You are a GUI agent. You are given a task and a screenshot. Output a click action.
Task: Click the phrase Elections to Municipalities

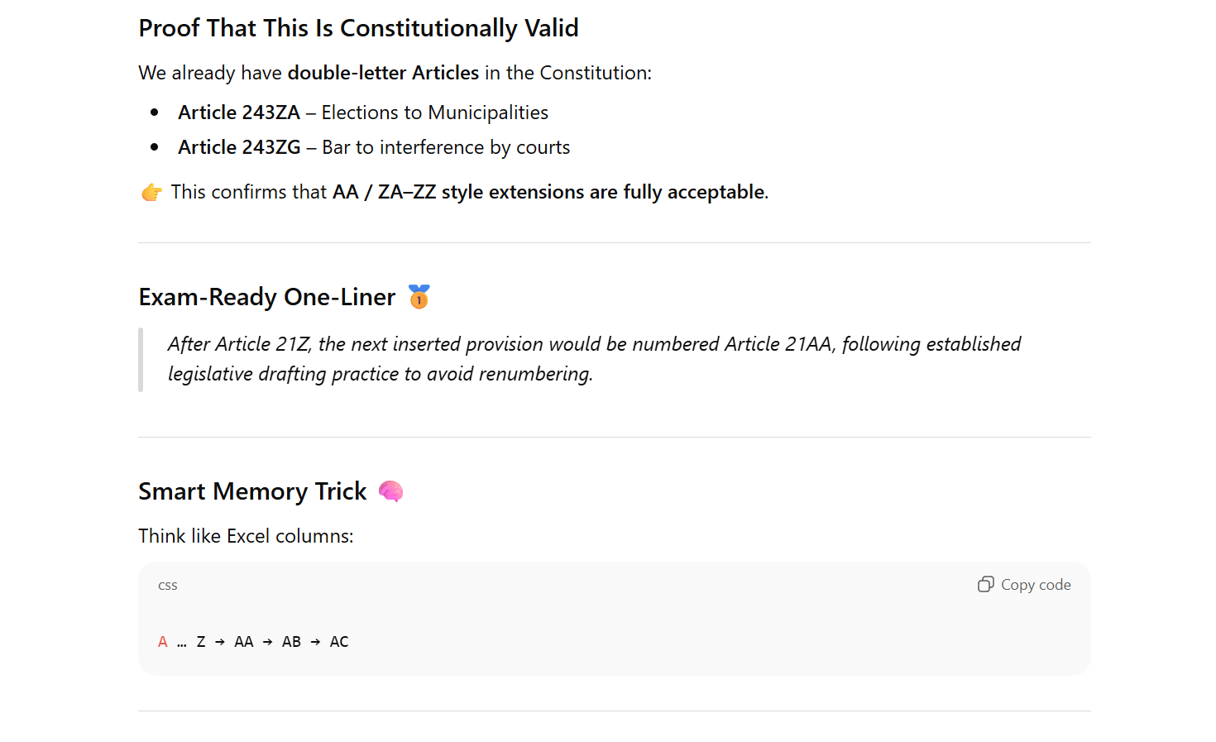pyautogui.click(x=434, y=112)
